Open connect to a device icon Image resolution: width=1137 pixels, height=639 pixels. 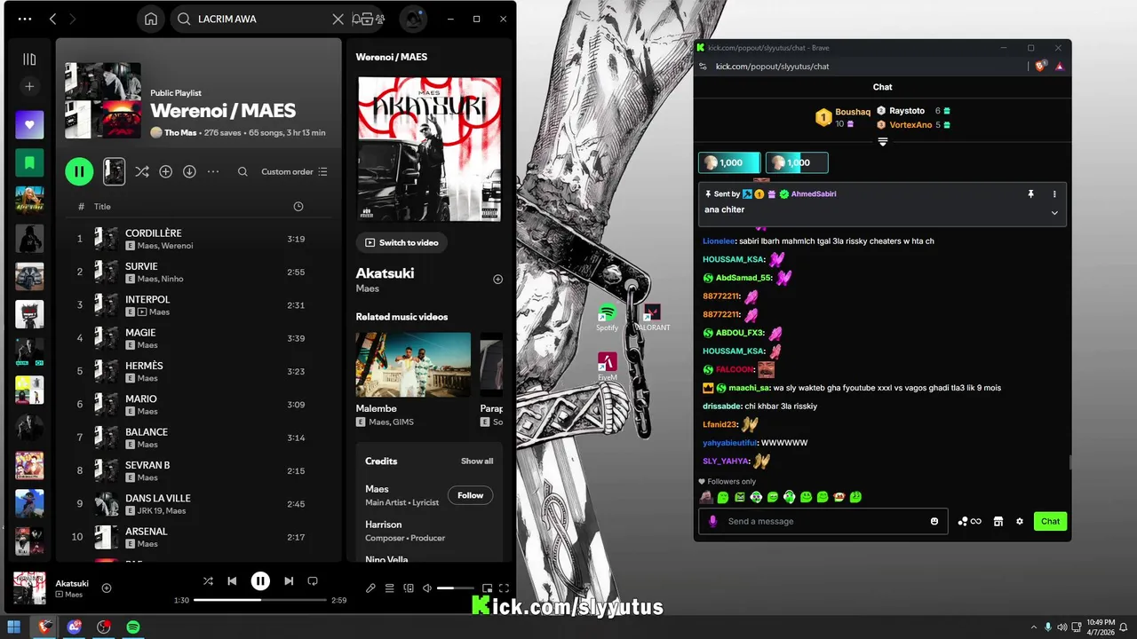tap(409, 588)
